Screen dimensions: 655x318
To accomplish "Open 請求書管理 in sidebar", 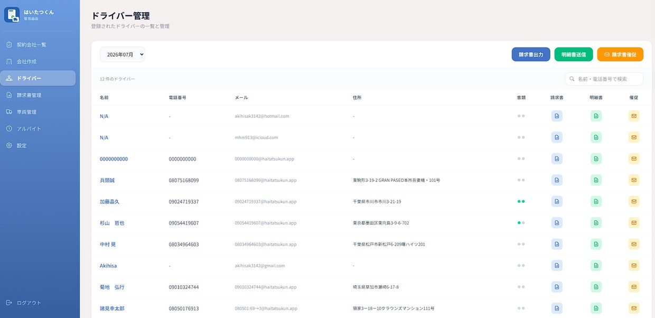I will tap(38, 95).
